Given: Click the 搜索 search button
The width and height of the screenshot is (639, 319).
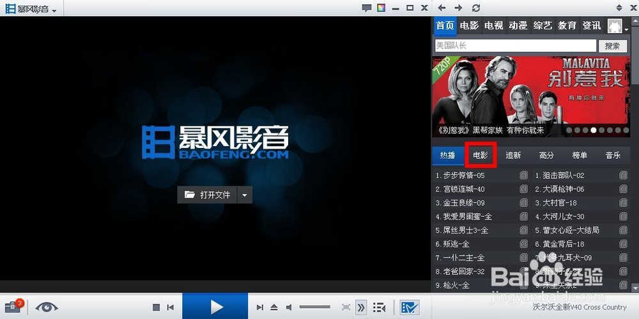Looking at the screenshot, I should point(613,45).
